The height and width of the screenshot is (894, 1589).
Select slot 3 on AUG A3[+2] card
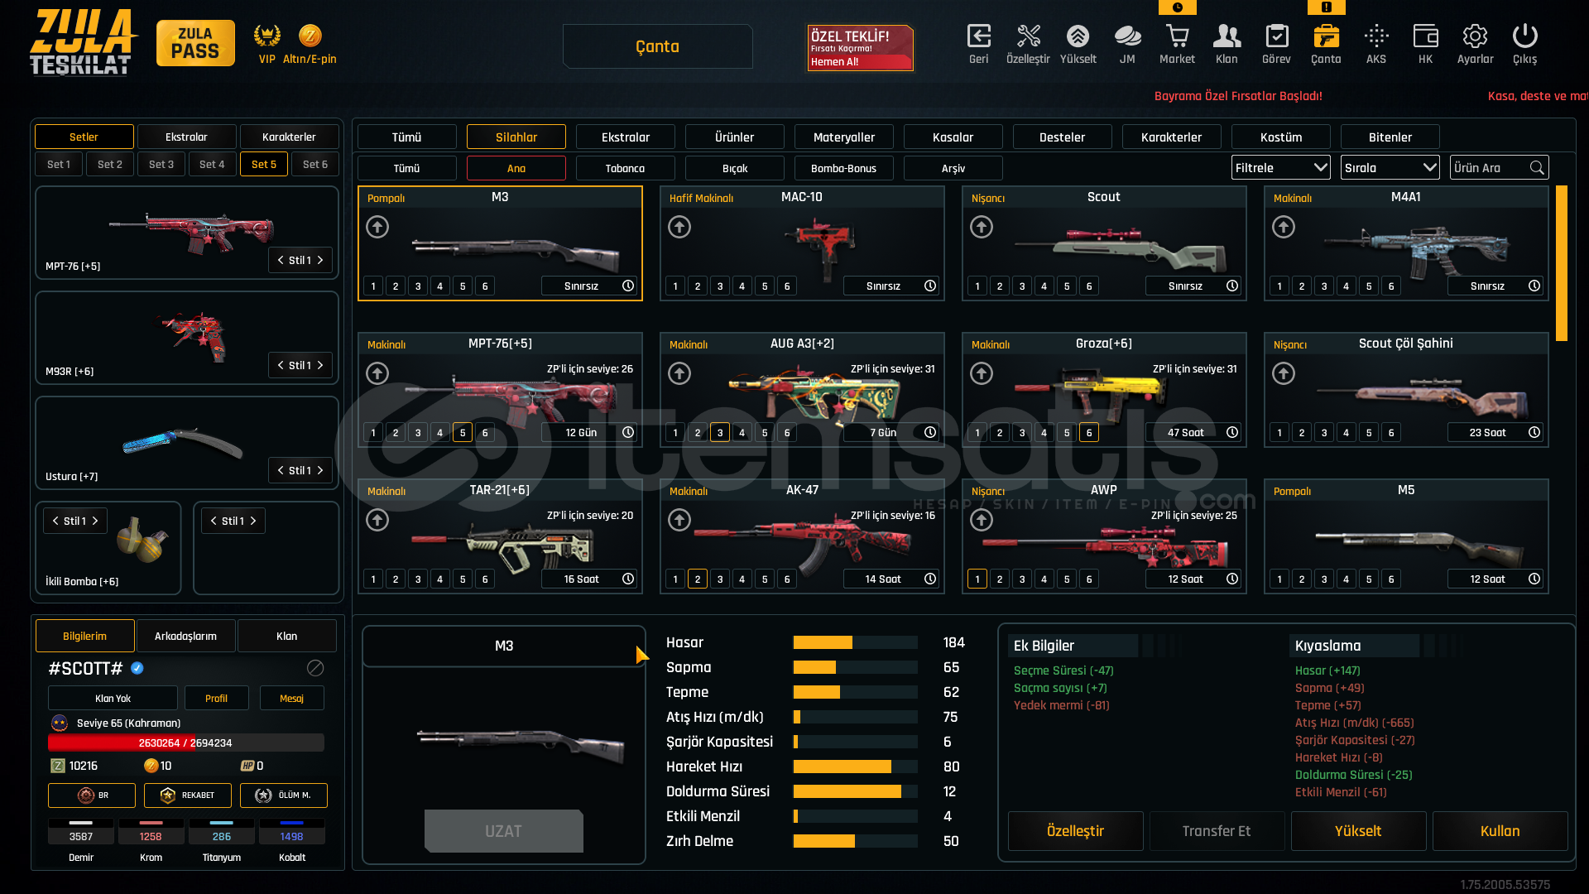coord(720,433)
